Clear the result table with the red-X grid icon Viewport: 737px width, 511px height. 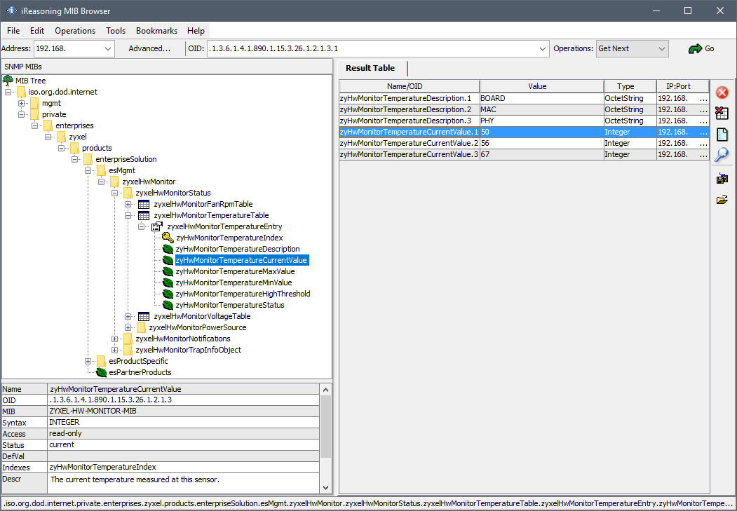[722, 114]
